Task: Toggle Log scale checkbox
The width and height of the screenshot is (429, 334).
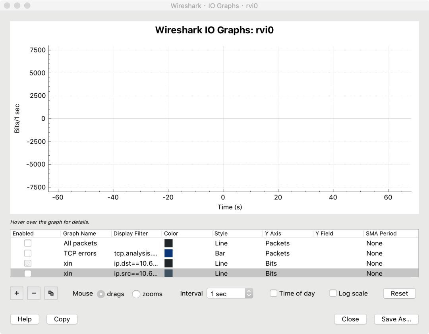Action: 333,293
